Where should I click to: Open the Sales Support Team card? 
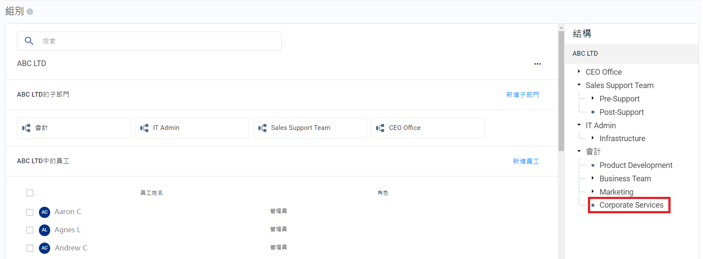point(310,128)
